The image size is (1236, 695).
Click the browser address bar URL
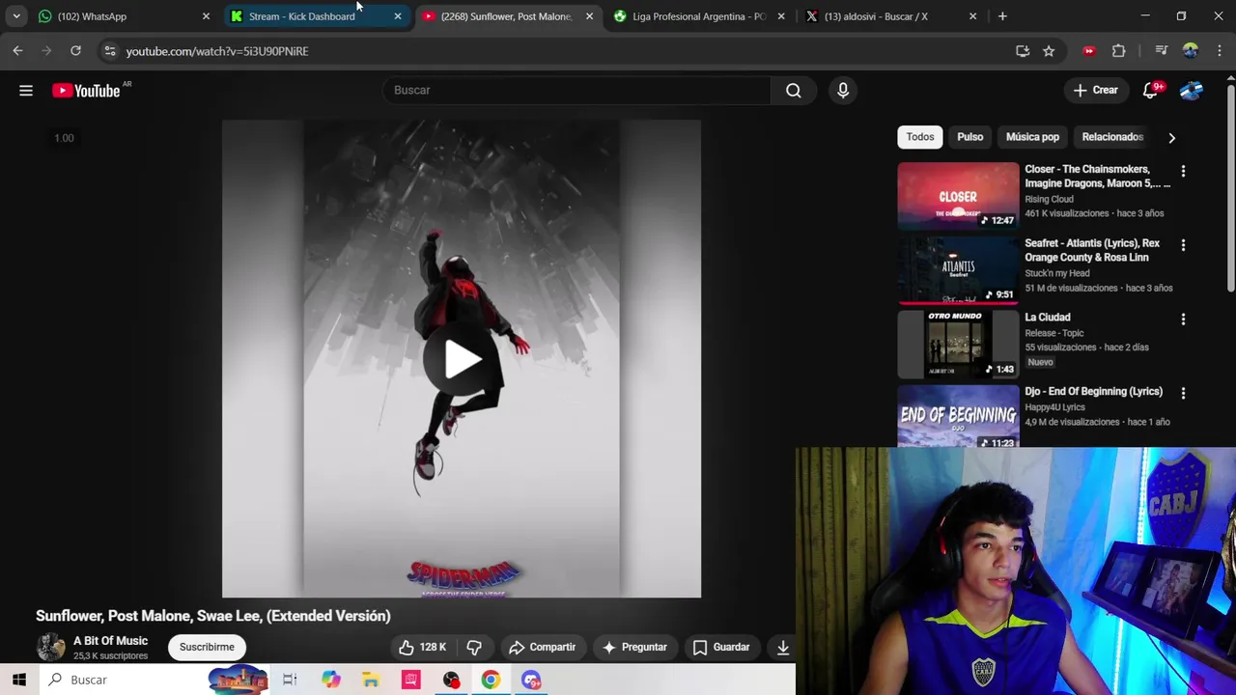[x=217, y=51]
